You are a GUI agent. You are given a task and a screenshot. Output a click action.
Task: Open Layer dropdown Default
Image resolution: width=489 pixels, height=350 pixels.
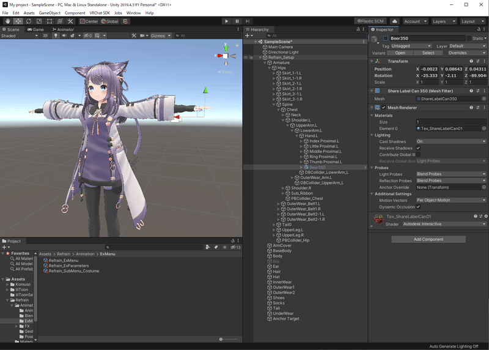pos(468,46)
